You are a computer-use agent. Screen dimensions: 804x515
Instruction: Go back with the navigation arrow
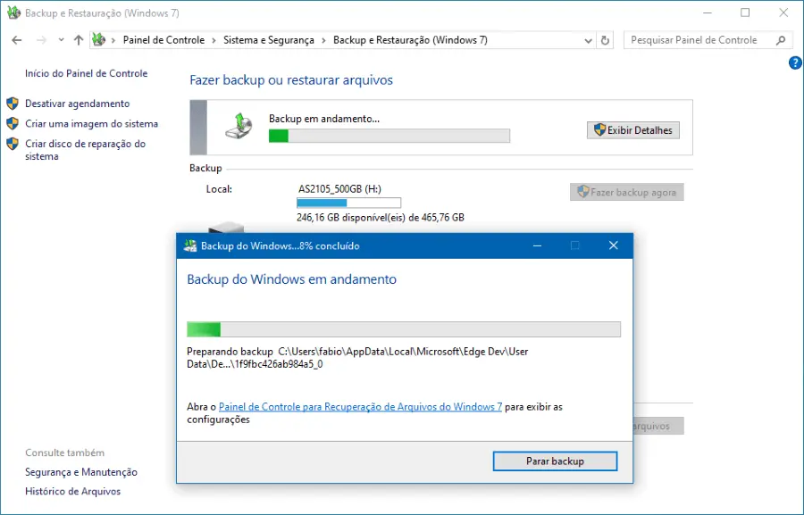(x=16, y=40)
